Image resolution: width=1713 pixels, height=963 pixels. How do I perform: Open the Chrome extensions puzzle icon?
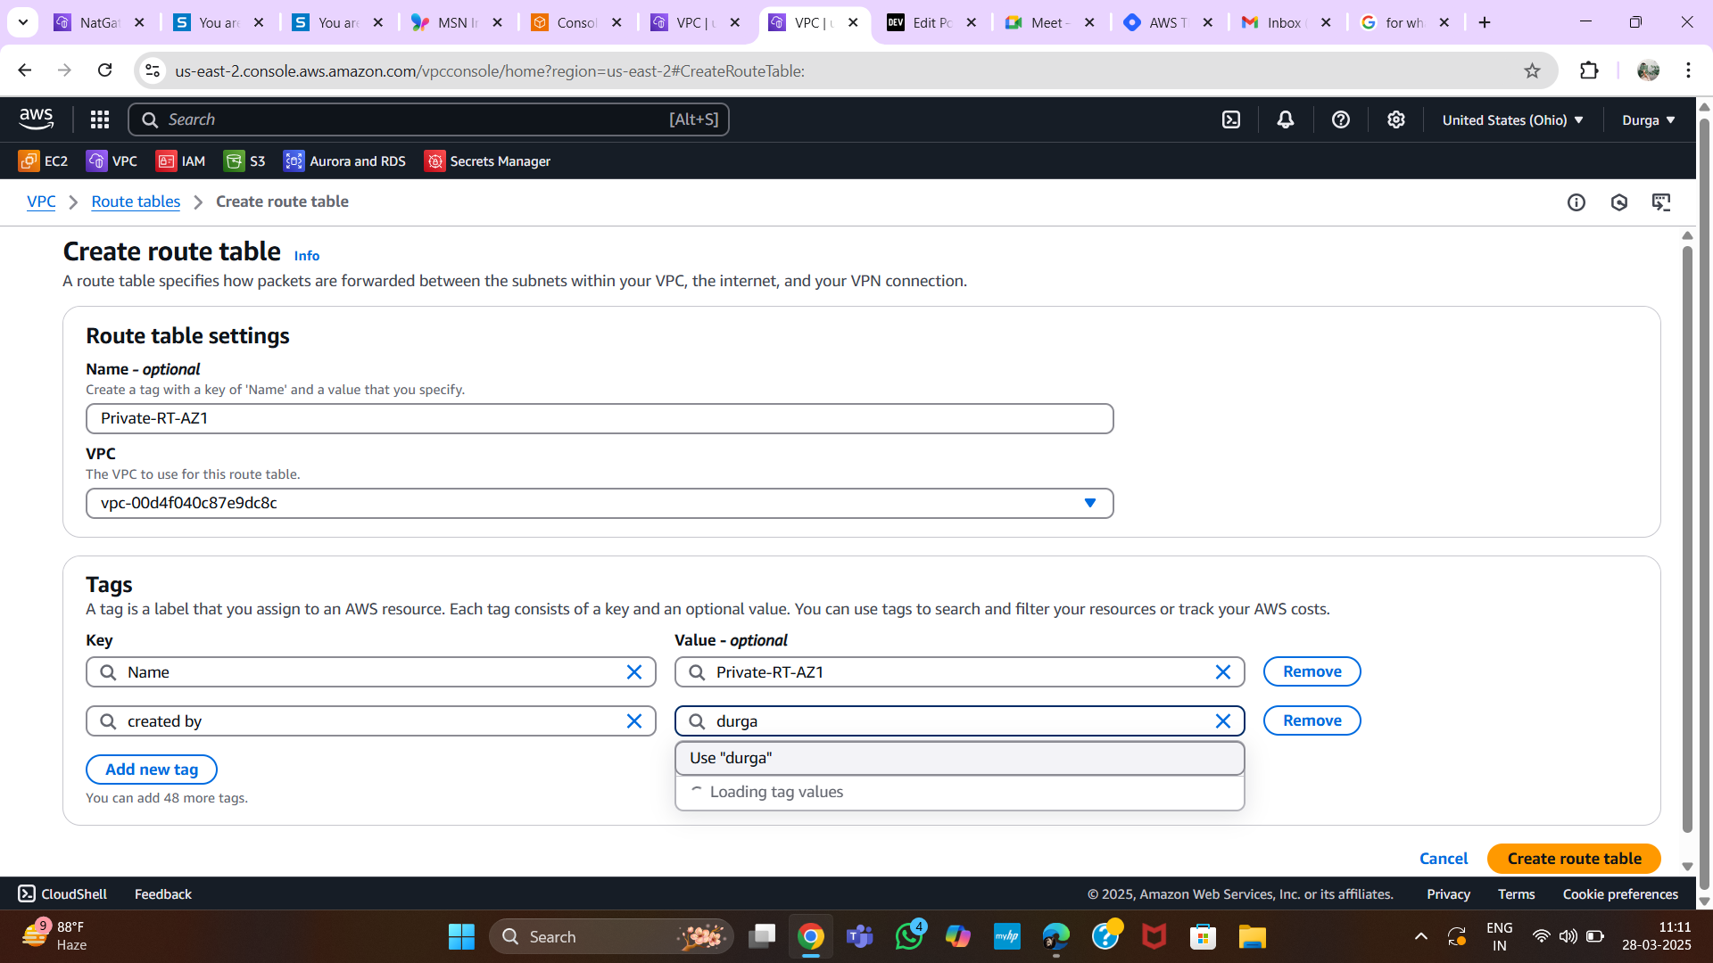pyautogui.click(x=1589, y=70)
